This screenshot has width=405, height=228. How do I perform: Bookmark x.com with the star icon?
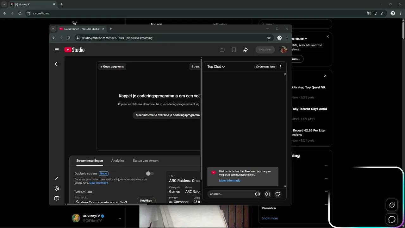click(382, 13)
